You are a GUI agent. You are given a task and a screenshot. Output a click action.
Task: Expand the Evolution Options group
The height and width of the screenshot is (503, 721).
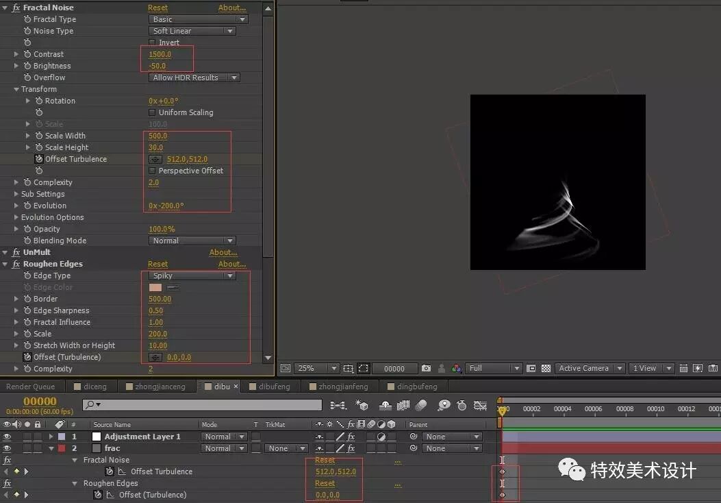tap(16, 217)
